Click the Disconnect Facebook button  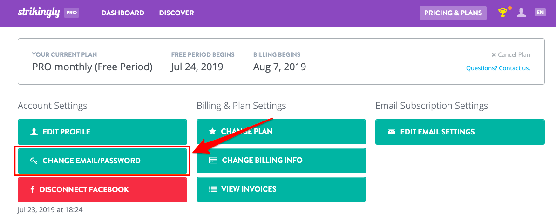click(x=102, y=189)
